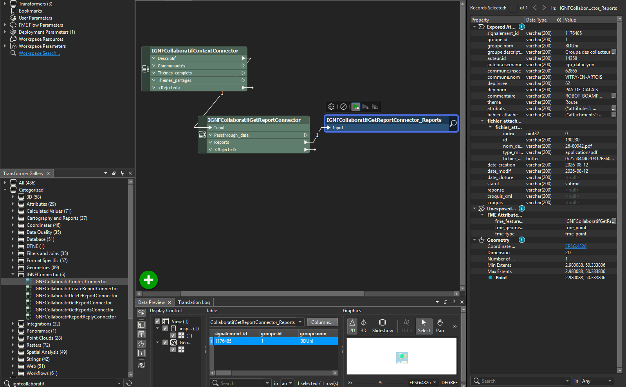Collapse the Data Type column double chevron
The image size is (626, 387).
559,20
